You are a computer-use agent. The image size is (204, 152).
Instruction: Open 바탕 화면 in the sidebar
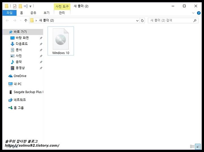[23, 38]
